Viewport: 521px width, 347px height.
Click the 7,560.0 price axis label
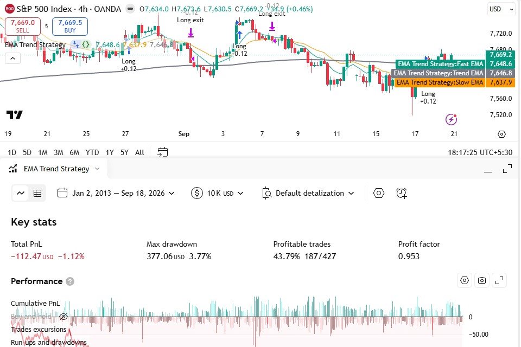pyautogui.click(x=501, y=99)
